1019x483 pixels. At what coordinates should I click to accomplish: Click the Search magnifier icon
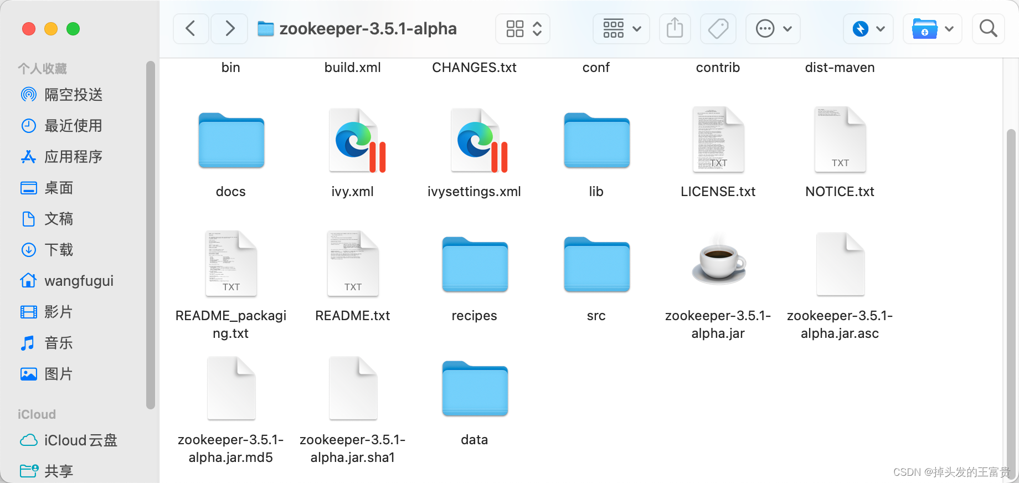click(988, 28)
